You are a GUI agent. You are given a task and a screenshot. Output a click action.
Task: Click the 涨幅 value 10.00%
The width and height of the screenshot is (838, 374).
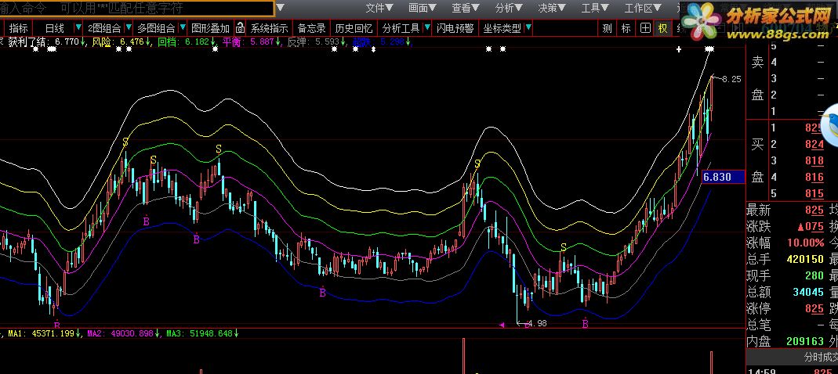pos(805,243)
